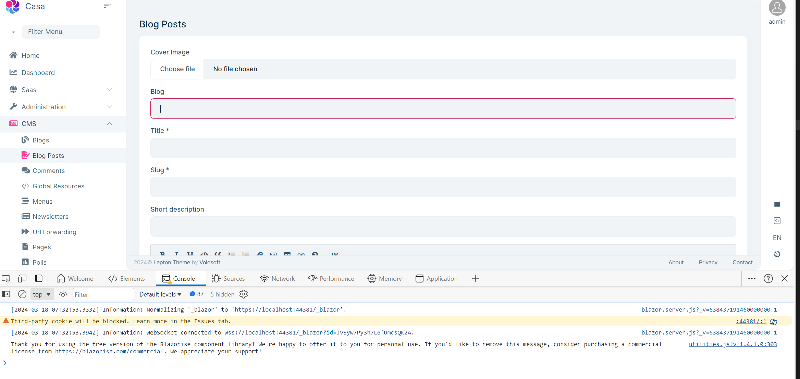Image resolution: width=800 pixels, height=379 pixels.
Task: Toggle live expression eye icon
Action: [x=63, y=294]
